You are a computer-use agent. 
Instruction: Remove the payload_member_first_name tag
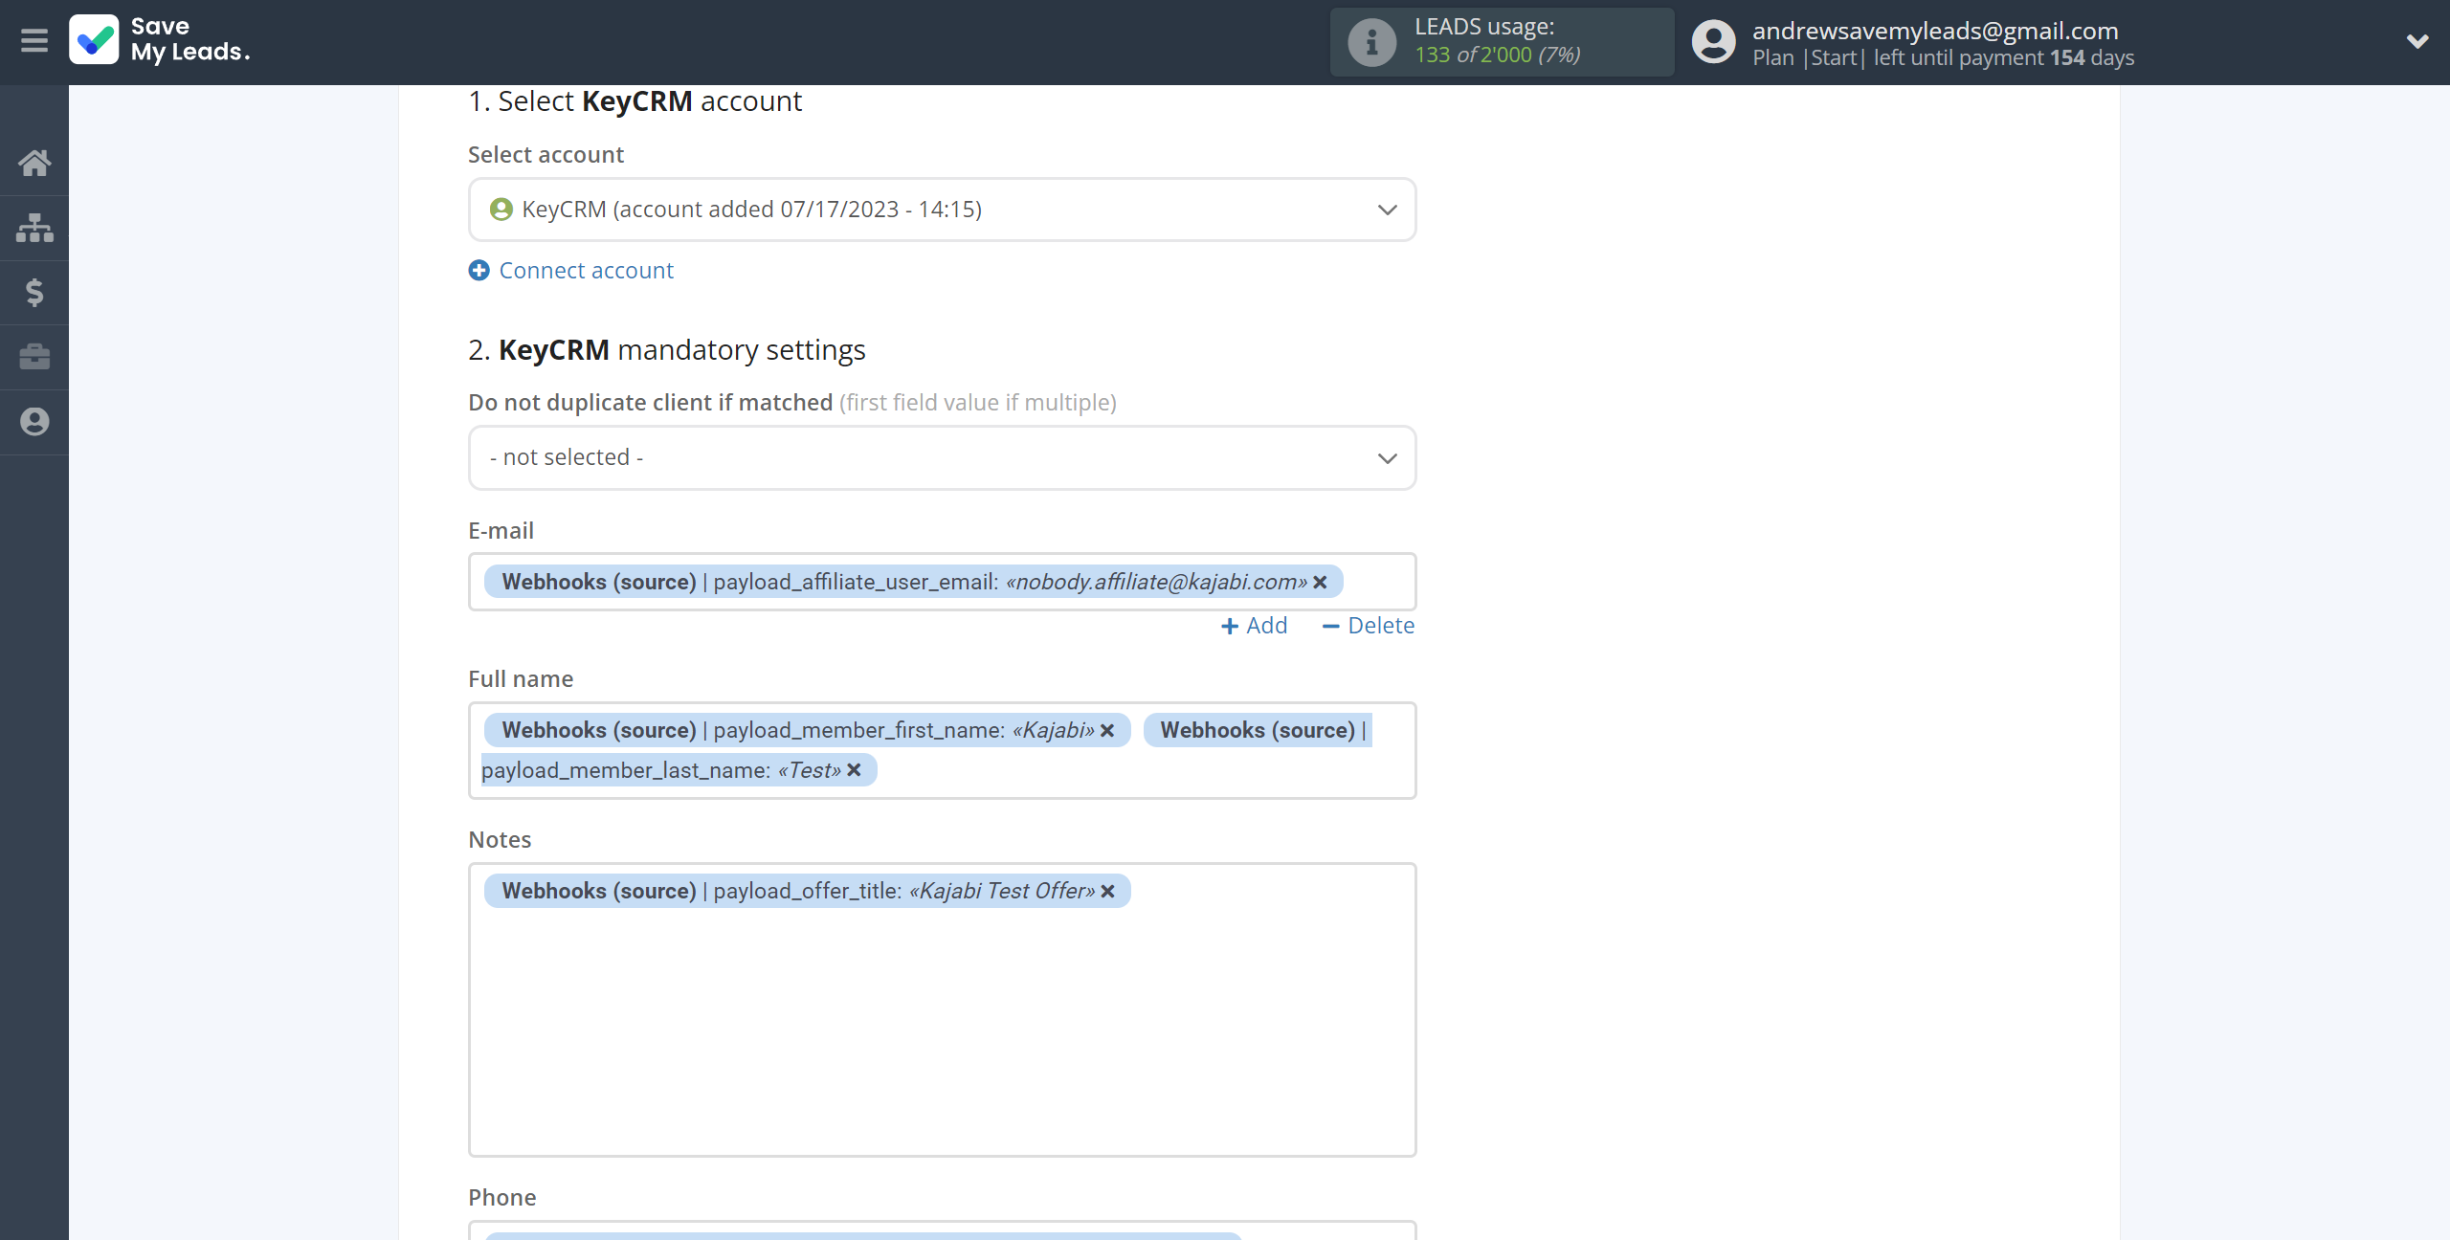coord(1107,730)
